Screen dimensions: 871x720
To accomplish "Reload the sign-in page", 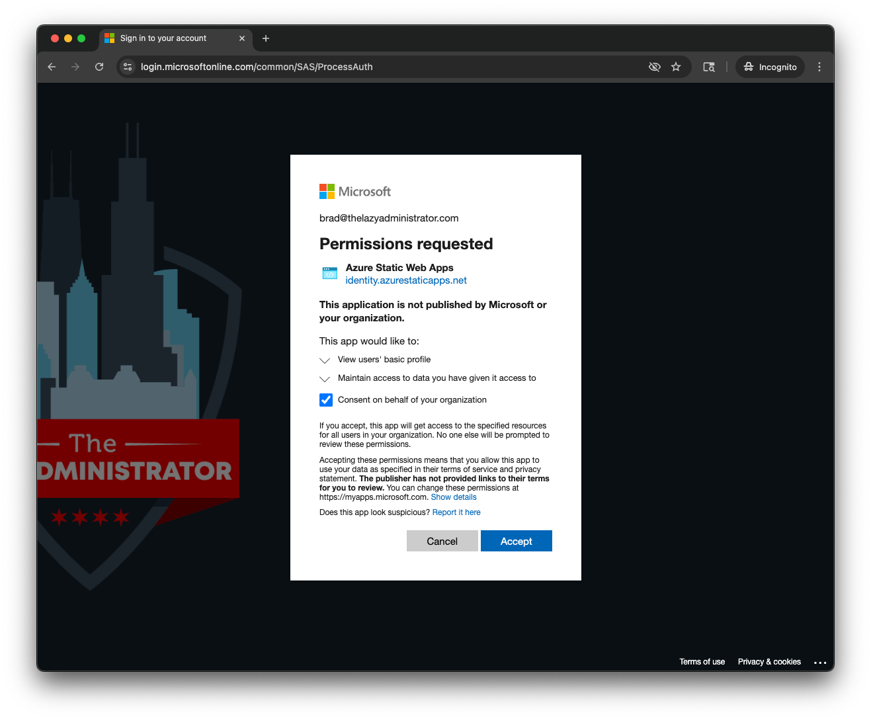I will (x=99, y=67).
